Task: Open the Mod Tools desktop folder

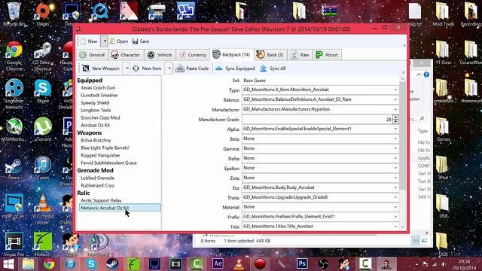Action: pyautogui.click(x=443, y=15)
